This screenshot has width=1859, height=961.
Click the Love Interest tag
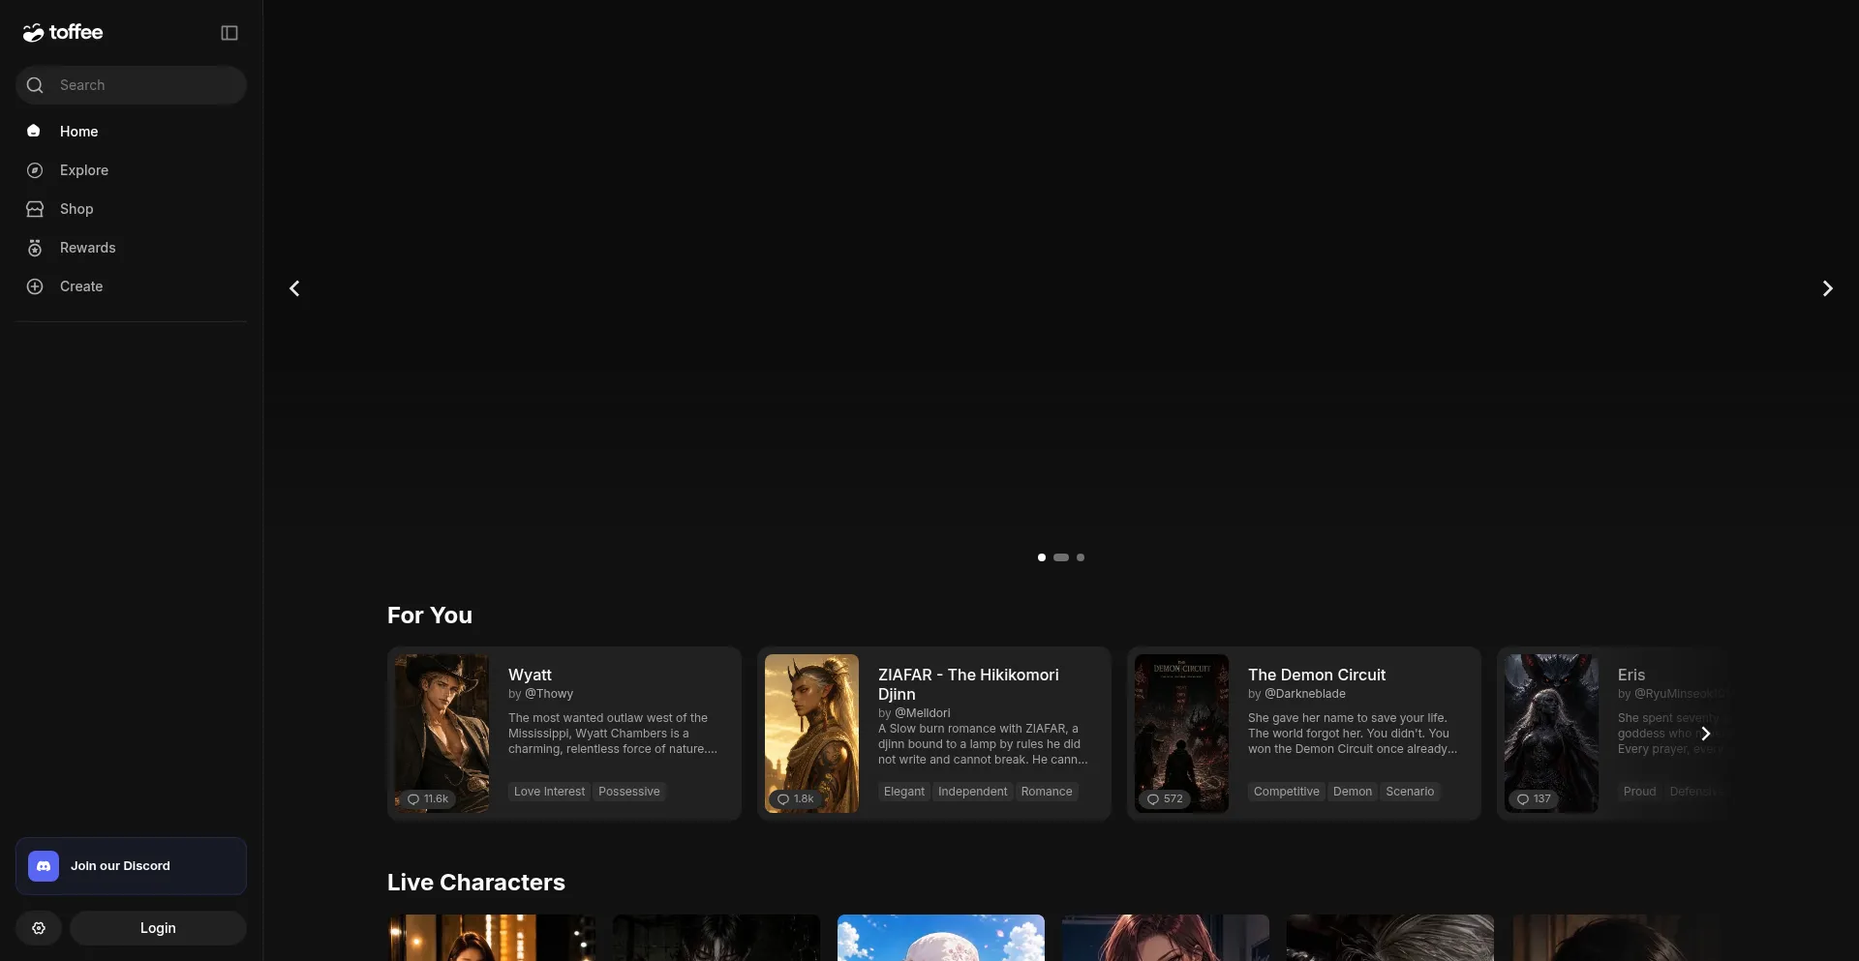pos(550,792)
